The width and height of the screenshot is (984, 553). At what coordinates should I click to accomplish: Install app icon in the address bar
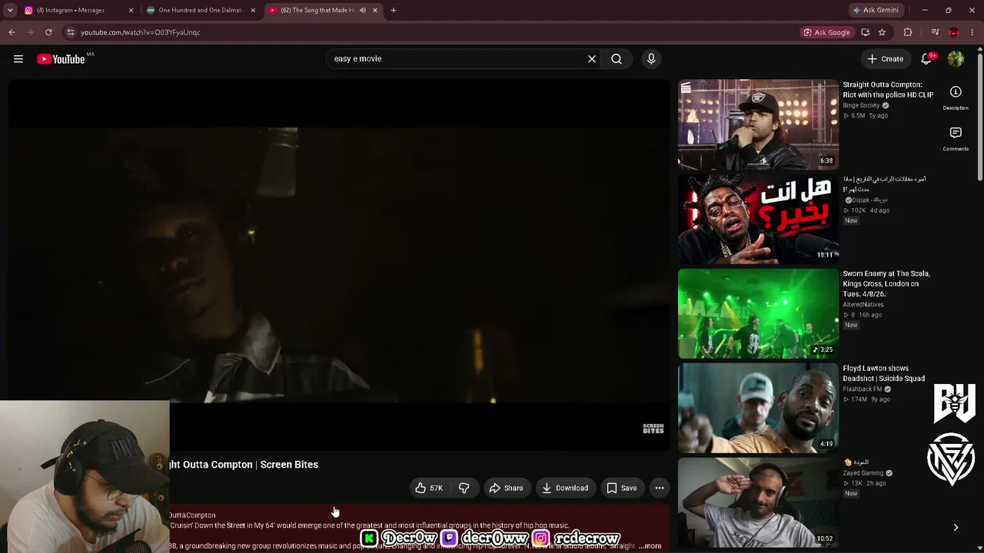(866, 32)
